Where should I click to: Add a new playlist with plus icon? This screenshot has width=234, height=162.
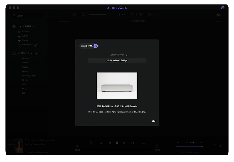36,45
